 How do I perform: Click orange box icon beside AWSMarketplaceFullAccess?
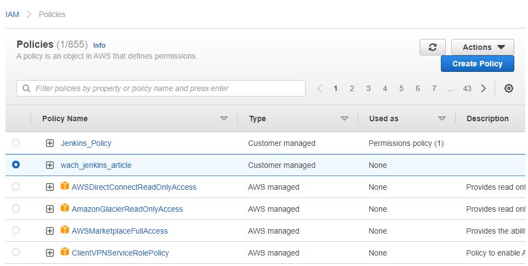65,230
